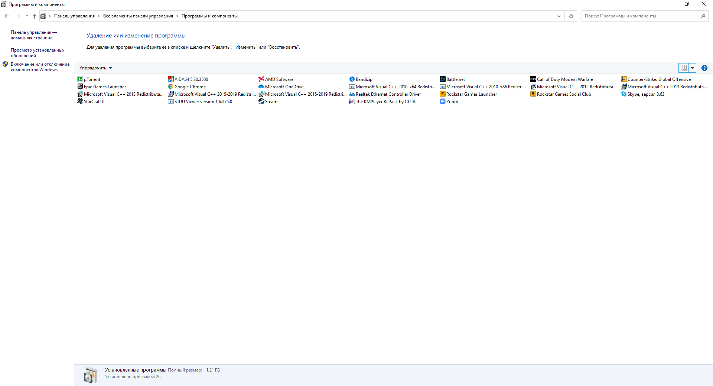Screen dimensions: 713x386
Task: Open Просмотр установленных обновлений link
Action: click(38, 53)
